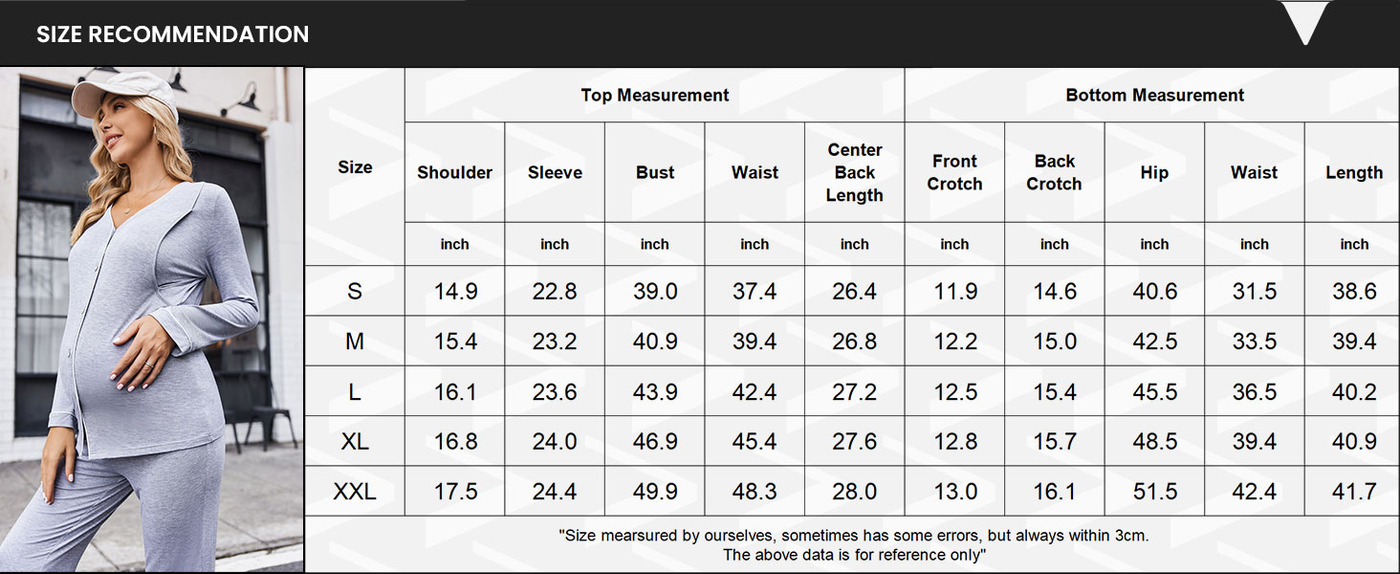Select the Top Measurement header
This screenshot has height=574, width=1400.
click(x=654, y=95)
